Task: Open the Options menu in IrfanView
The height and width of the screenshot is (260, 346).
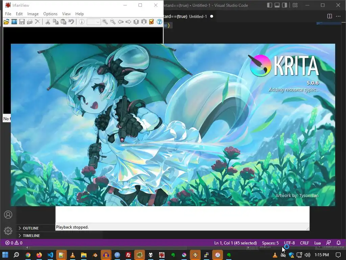Action: coord(50,14)
